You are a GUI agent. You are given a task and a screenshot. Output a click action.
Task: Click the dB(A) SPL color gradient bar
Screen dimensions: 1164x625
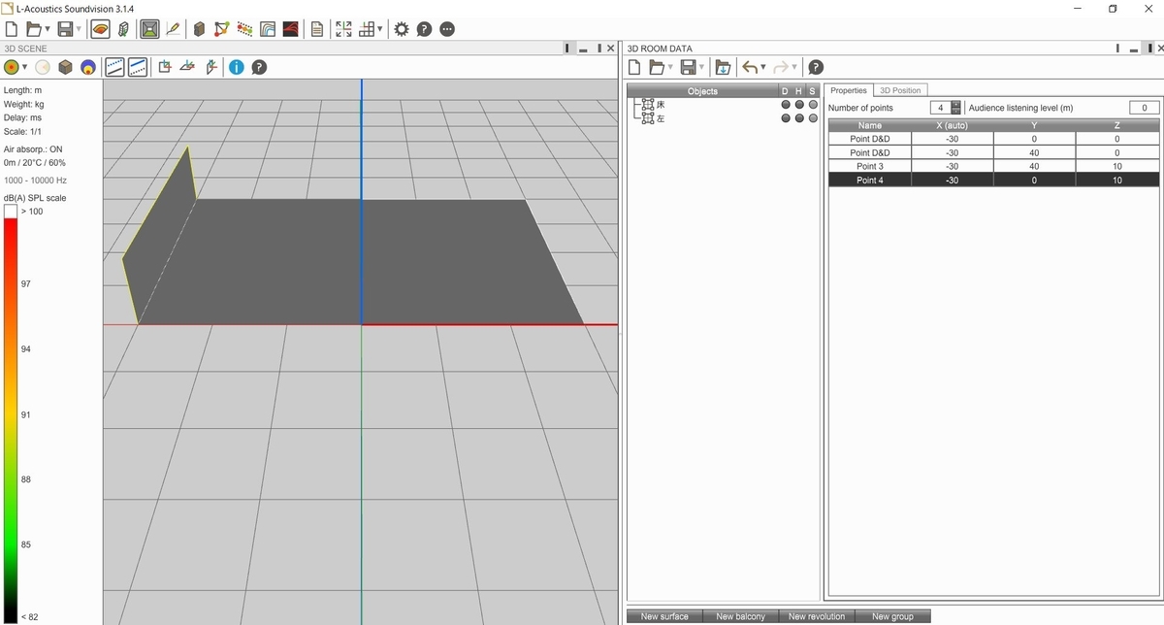click(11, 419)
